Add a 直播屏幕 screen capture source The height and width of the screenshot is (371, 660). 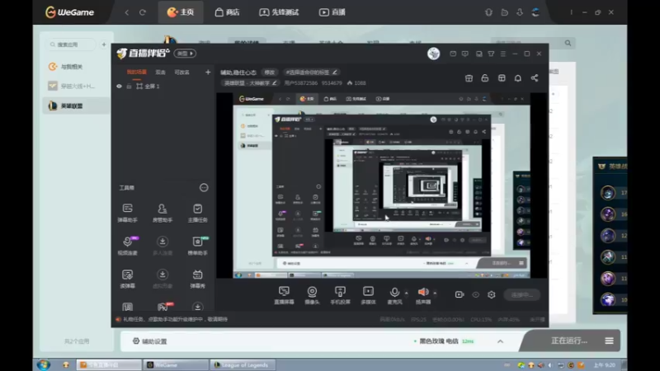(284, 295)
